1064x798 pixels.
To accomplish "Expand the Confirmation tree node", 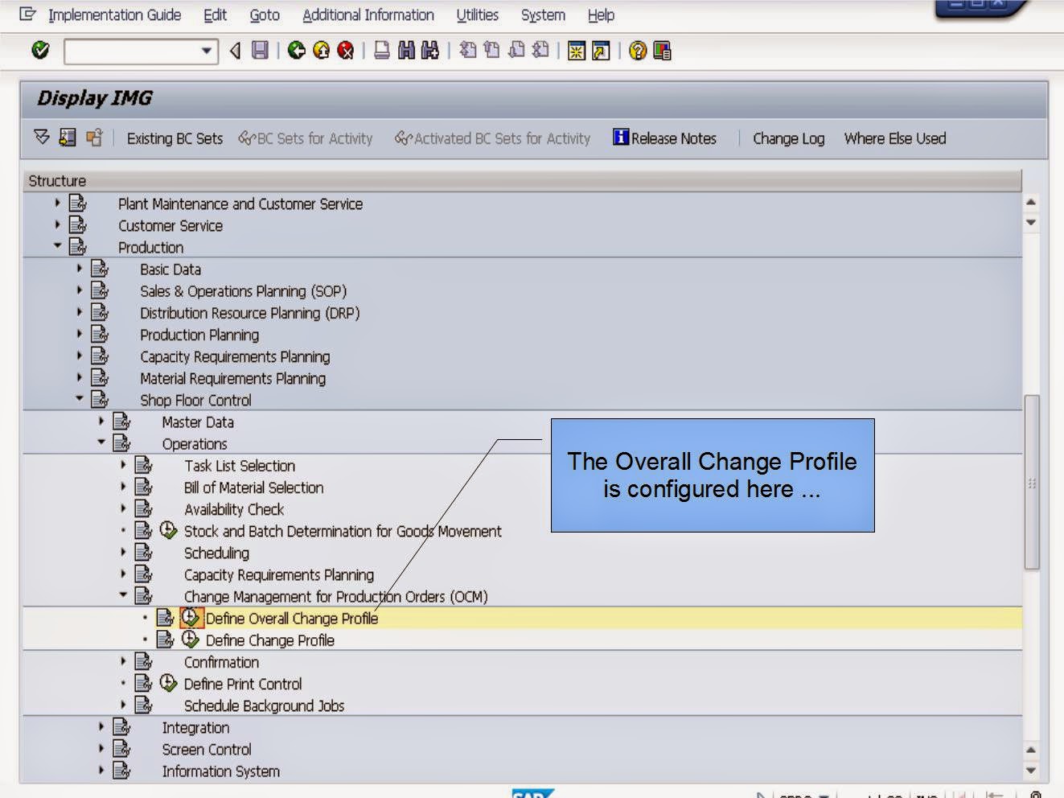I will tap(121, 662).
